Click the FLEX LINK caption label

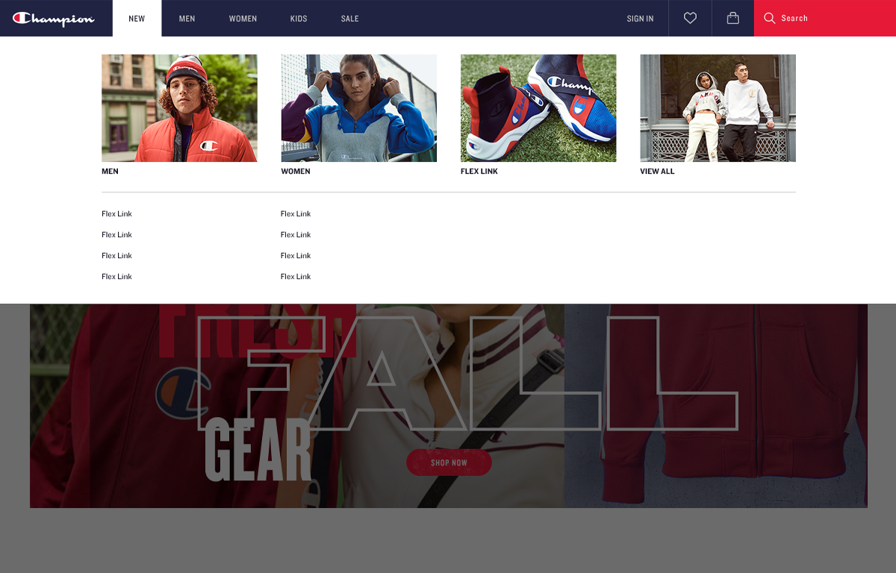click(479, 172)
